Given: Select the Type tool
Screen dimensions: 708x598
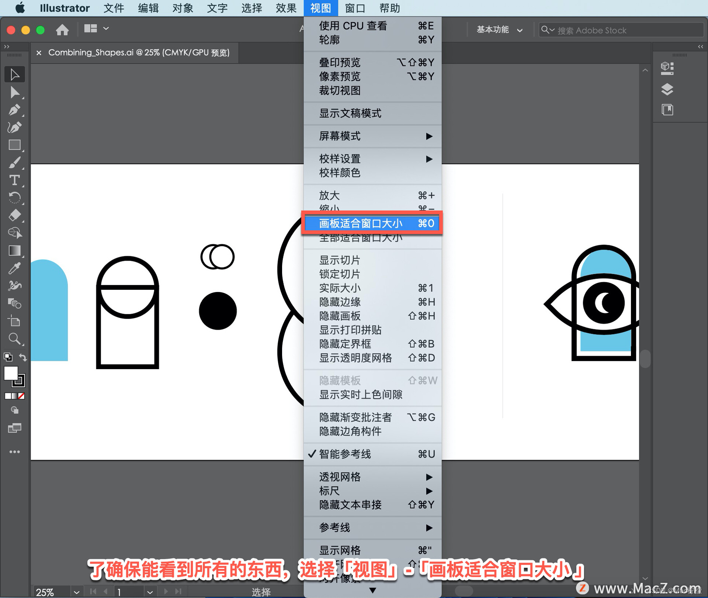Looking at the screenshot, I should click(x=14, y=181).
